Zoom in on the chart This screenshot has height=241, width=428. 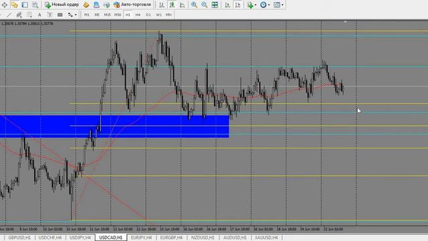pyautogui.click(x=194, y=5)
